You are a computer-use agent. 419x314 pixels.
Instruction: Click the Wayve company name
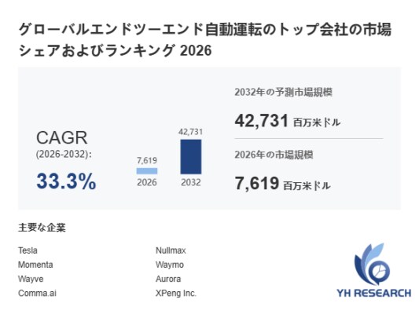31,279
